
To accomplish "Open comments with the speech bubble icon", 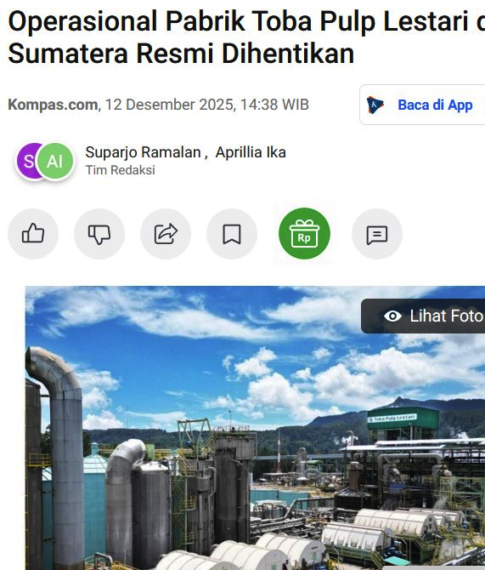I will [x=377, y=234].
